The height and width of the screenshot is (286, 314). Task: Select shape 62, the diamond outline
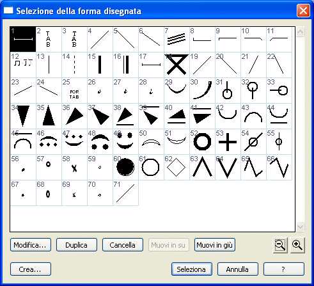[x=177, y=167]
